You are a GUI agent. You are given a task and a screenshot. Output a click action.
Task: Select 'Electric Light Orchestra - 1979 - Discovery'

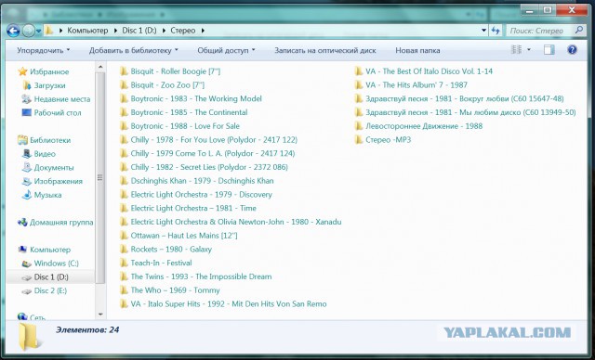pyautogui.click(x=196, y=194)
